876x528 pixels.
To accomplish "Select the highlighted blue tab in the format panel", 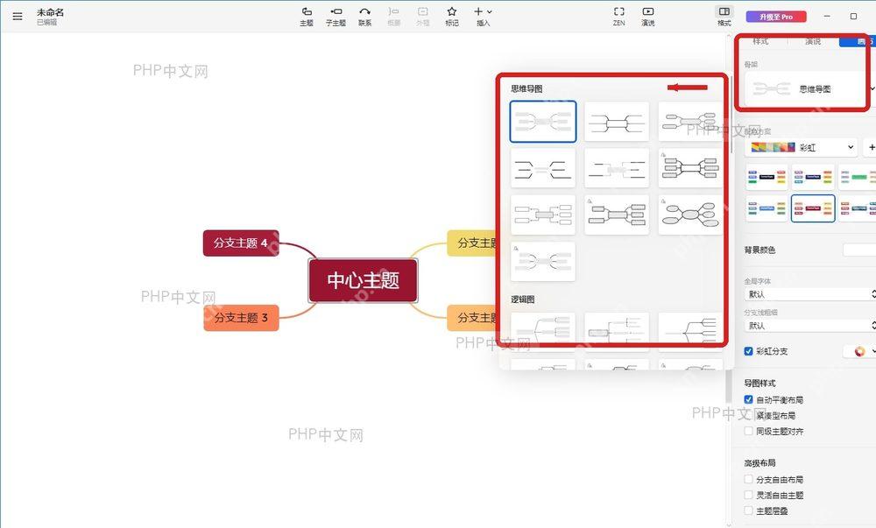I will [858, 41].
